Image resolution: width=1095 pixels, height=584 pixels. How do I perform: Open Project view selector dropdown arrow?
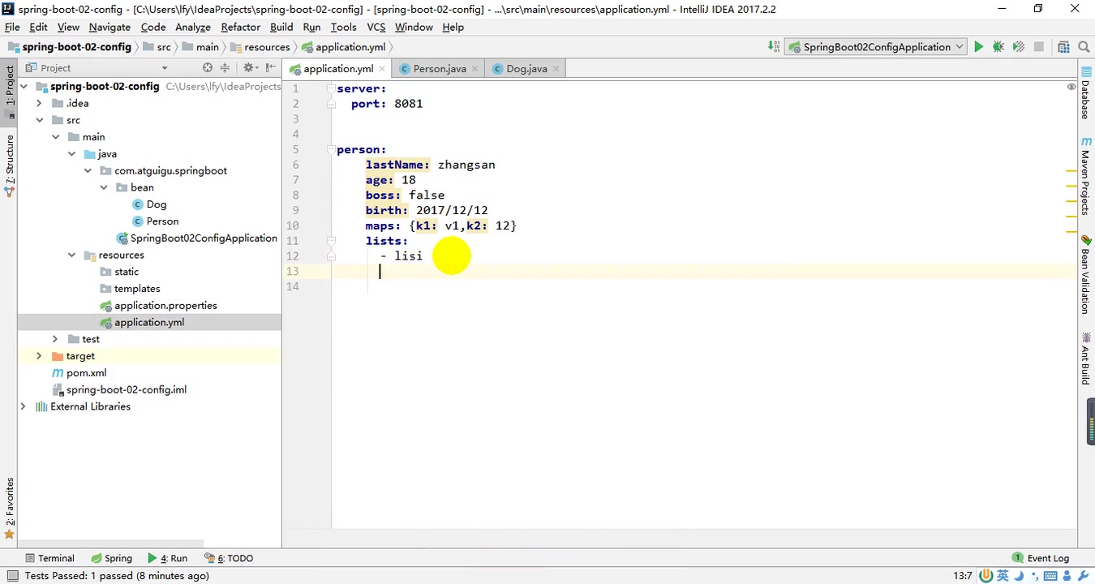coord(165,68)
